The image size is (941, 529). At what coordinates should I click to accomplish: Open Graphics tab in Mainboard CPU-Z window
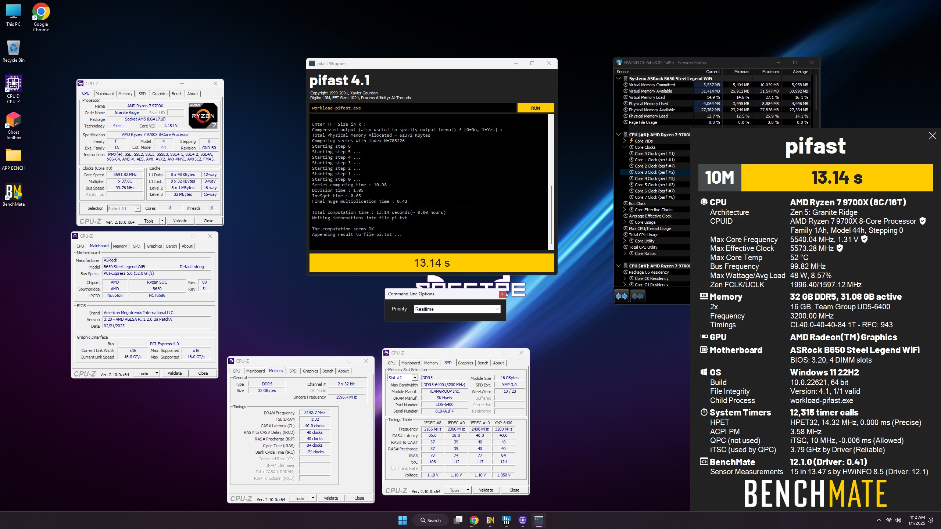click(154, 246)
